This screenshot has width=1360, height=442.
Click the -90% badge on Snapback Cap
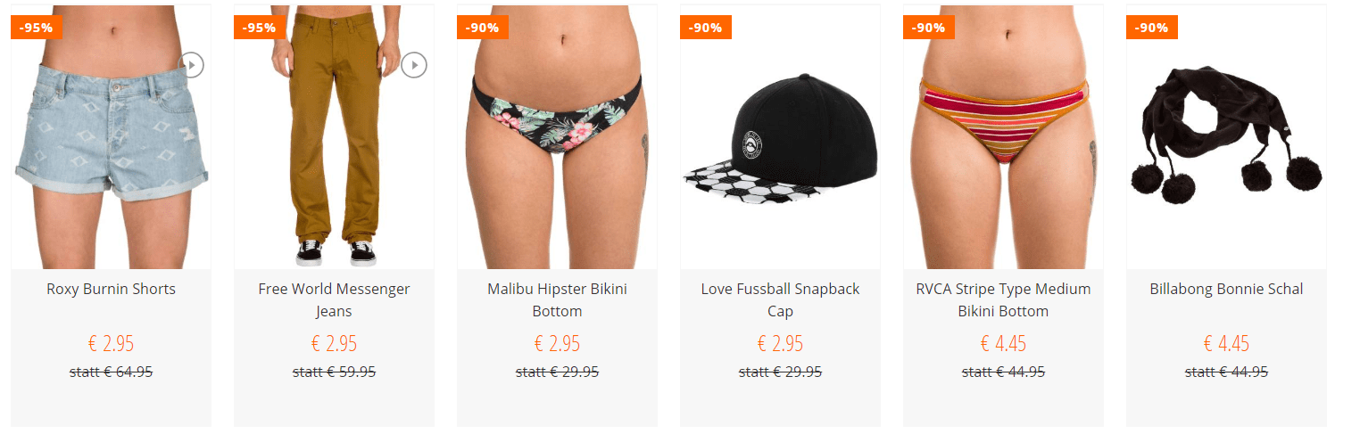pos(706,28)
